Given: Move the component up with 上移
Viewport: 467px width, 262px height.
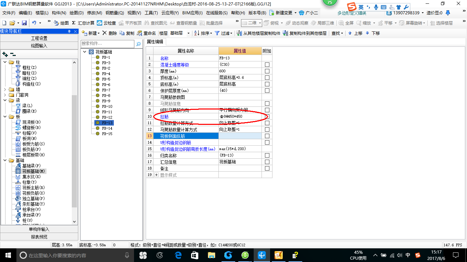Looking at the screenshot, I should [355, 33].
